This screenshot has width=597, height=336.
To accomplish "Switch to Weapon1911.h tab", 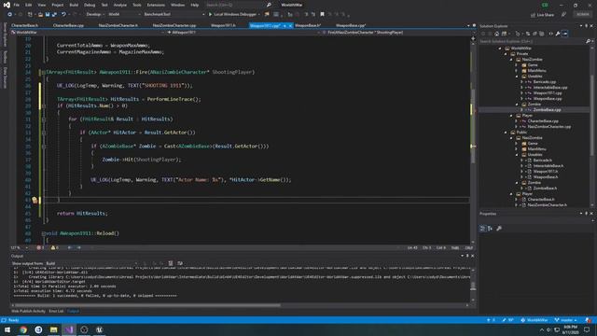I will [223, 25].
